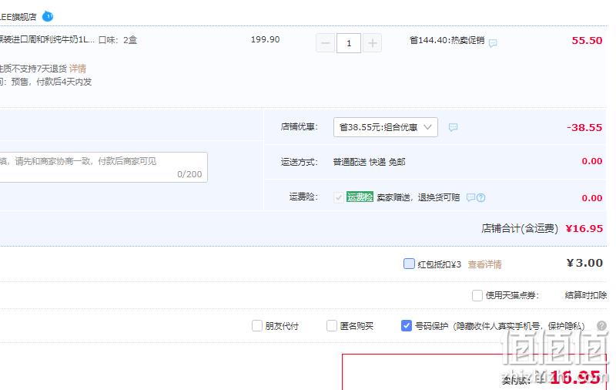The height and width of the screenshot is (390, 616).
Task: Open the 店铺优惠 dropdown 省38.55元:组合优惠
Action: (x=386, y=127)
